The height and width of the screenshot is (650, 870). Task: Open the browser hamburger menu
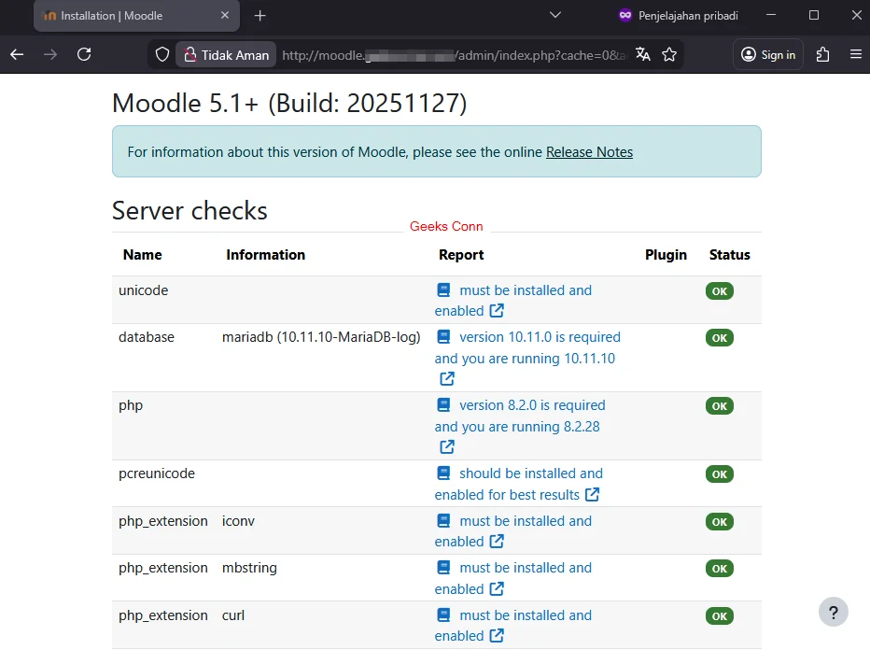[x=856, y=54]
